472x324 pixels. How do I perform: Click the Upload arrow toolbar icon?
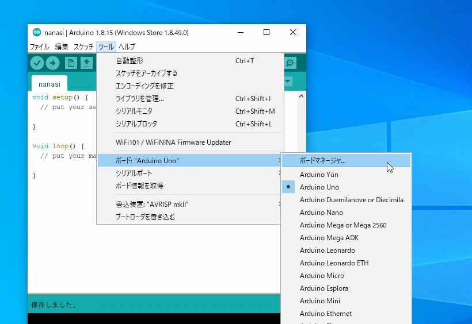[x=53, y=63]
